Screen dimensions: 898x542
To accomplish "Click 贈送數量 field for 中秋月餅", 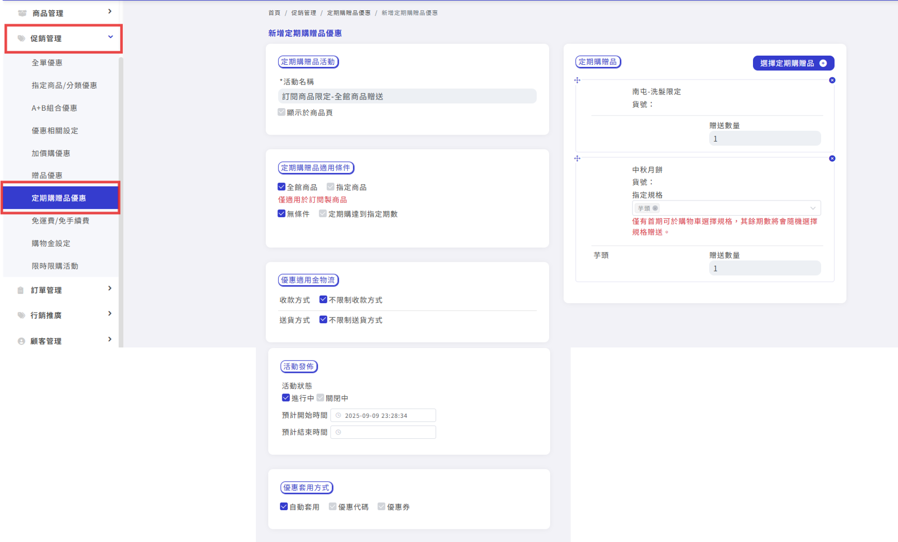I will tap(765, 269).
